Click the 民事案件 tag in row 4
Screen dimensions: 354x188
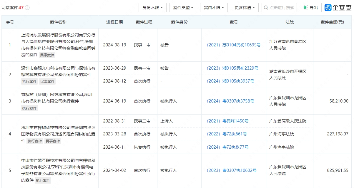pyautogui.click(x=53, y=141)
